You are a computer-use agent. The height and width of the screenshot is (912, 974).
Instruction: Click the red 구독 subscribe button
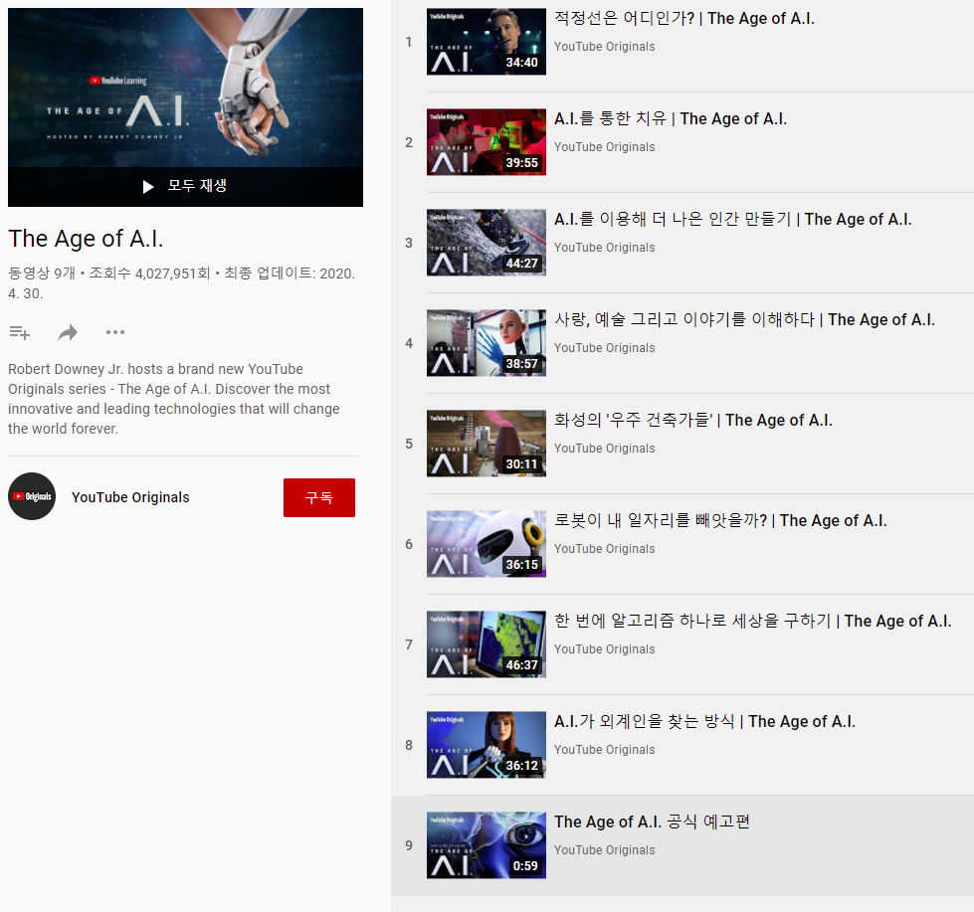coord(319,497)
